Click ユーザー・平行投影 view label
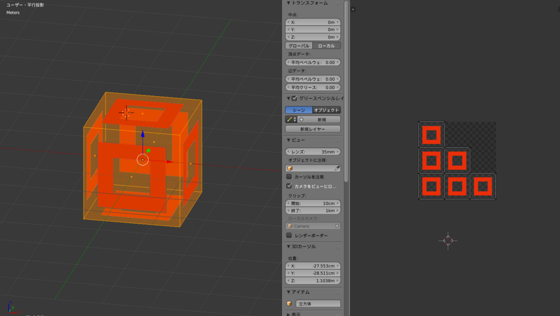The width and height of the screenshot is (560, 316). 25,5
